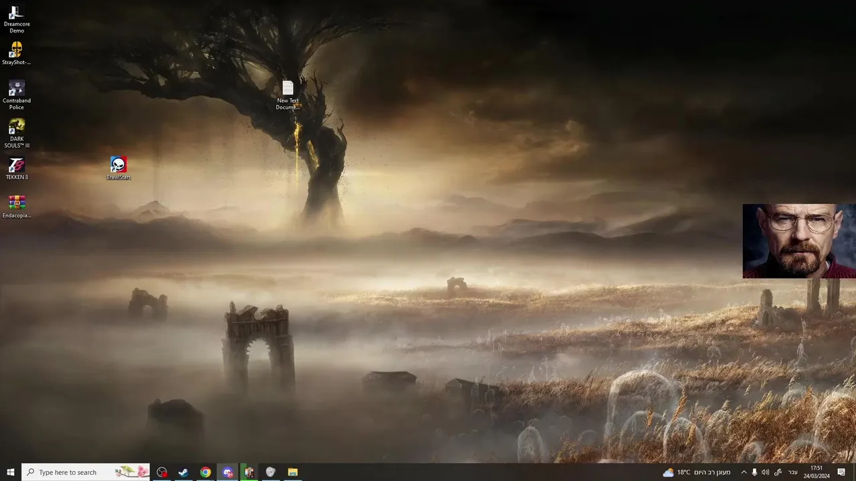Click the microphone tray icon
The height and width of the screenshot is (481, 856).
[754, 472]
